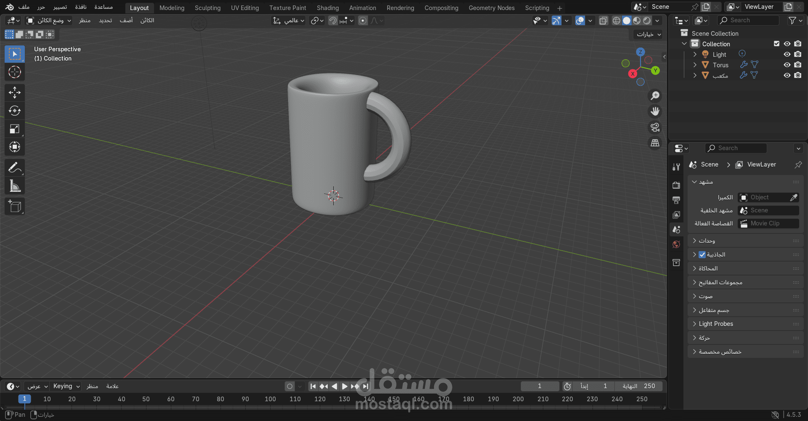
Task: Select the Measure tool
Action: point(15,185)
